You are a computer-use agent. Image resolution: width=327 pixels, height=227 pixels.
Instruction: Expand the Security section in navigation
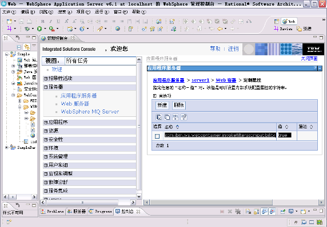(46, 140)
